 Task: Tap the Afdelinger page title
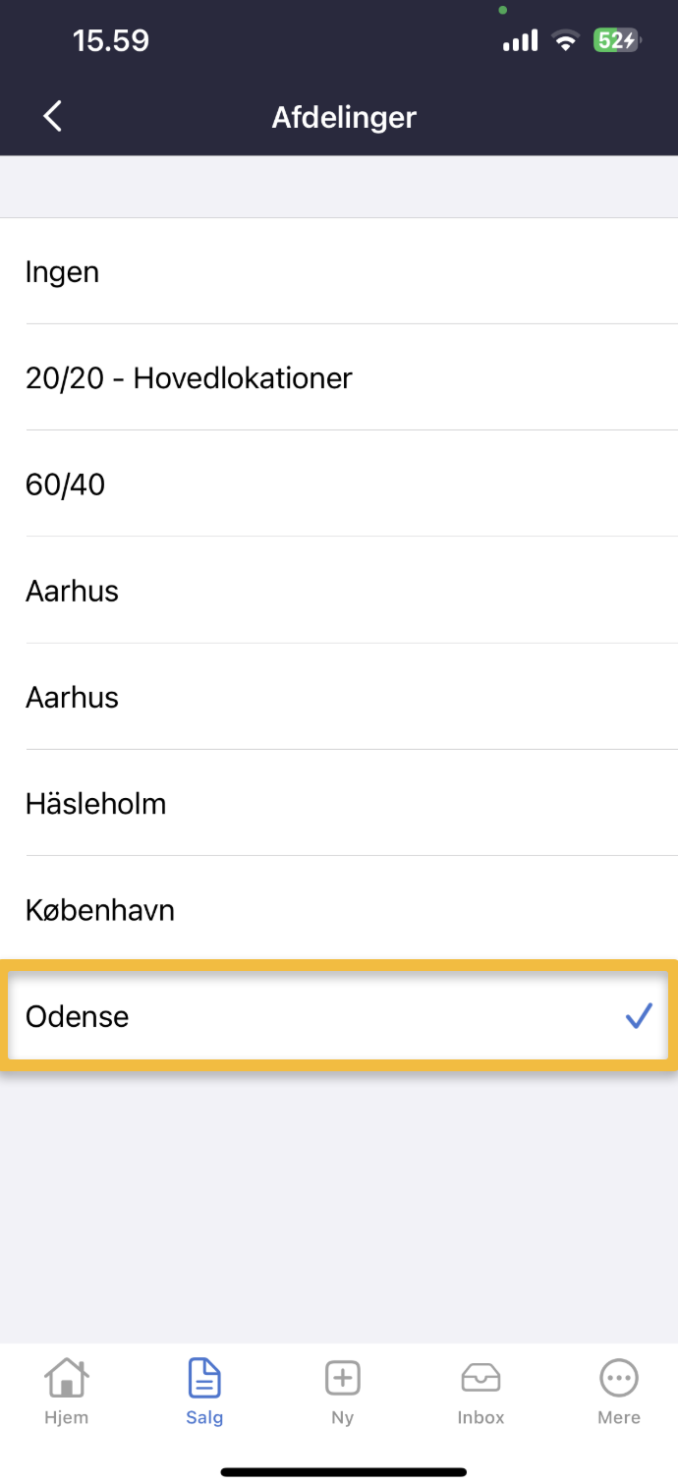[x=344, y=117]
